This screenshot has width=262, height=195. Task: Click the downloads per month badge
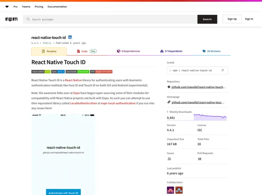77,72
